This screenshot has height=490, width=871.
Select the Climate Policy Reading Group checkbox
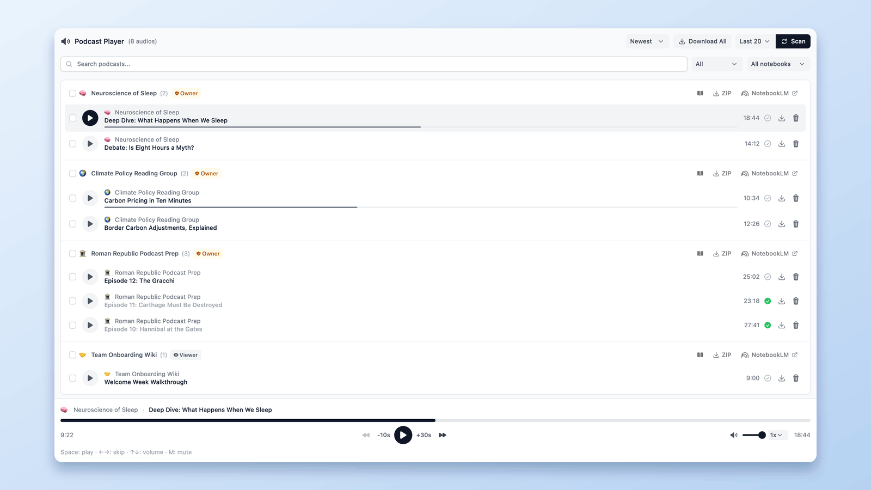click(72, 173)
